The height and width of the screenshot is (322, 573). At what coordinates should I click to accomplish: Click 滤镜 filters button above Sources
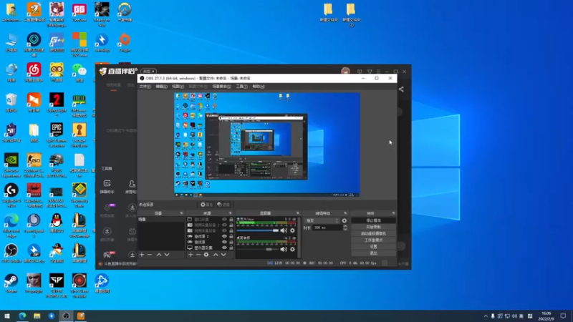point(223,205)
